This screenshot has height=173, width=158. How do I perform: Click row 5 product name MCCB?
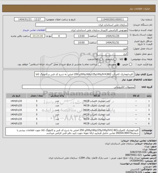point(97,119)
